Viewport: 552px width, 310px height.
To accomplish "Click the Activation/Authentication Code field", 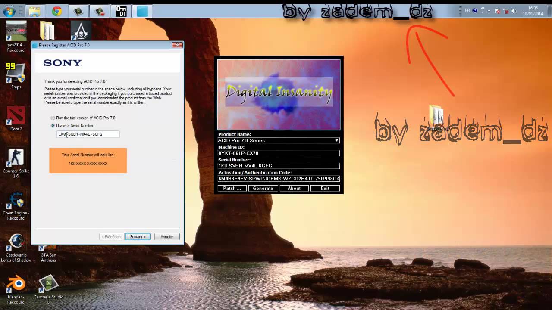I will click(279, 179).
